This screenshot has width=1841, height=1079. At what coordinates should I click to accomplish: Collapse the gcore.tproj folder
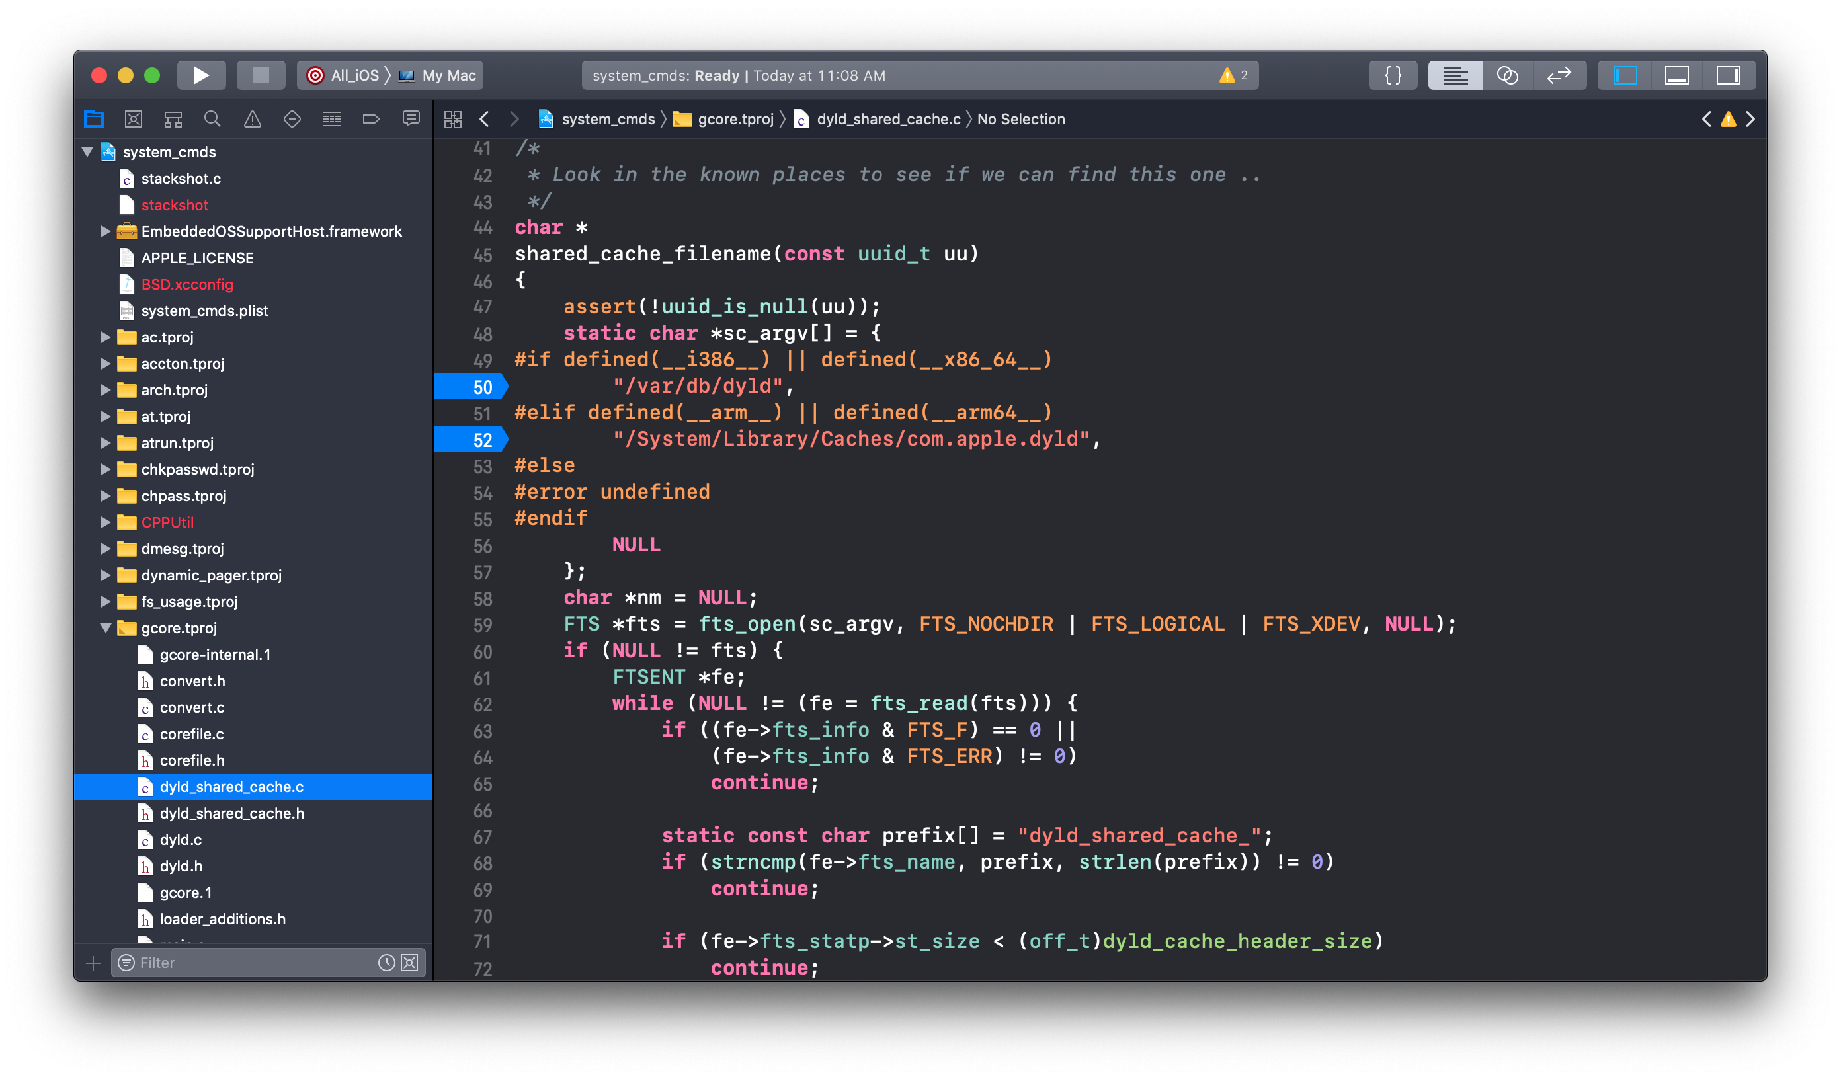coord(106,628)
